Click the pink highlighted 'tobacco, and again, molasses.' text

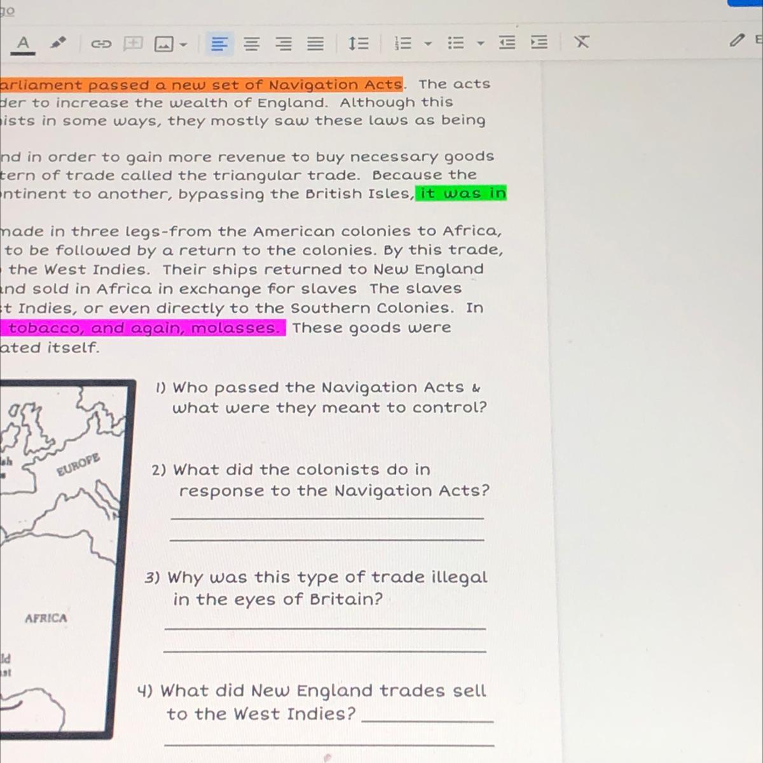coord(143,328)
